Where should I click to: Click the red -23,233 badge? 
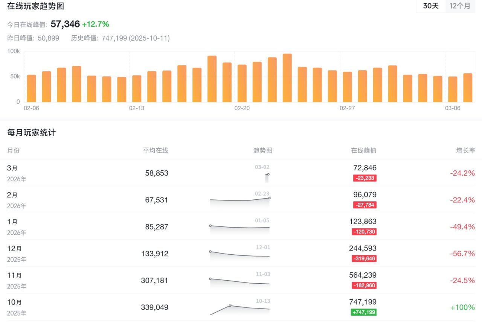click(x=365, y=178)
